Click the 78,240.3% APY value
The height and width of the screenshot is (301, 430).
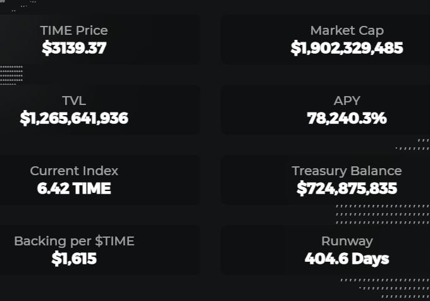[347, 118]
